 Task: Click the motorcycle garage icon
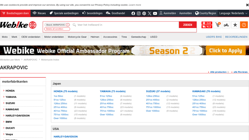[226, 25]
